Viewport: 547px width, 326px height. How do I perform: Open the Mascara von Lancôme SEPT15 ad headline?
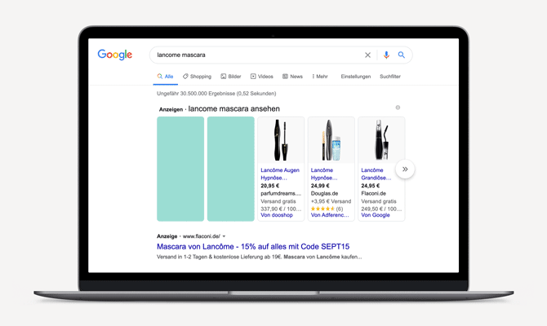pyautogui.click(x=253, y=247)
